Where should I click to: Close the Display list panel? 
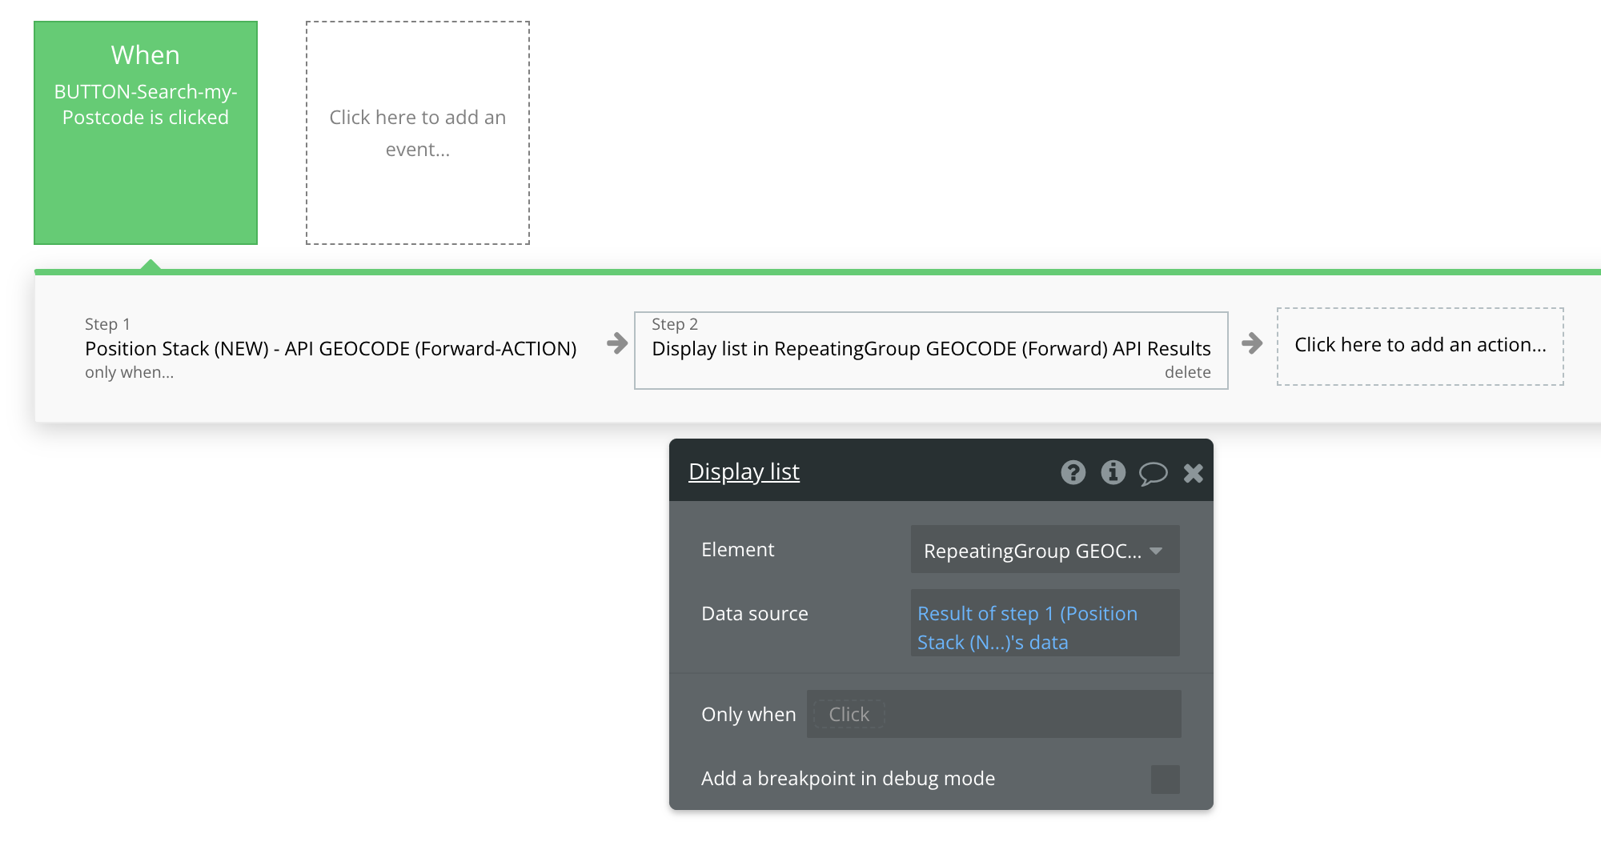pos(1193,473)
